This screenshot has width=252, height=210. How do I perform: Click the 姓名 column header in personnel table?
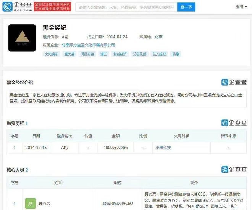coord(58,183)
